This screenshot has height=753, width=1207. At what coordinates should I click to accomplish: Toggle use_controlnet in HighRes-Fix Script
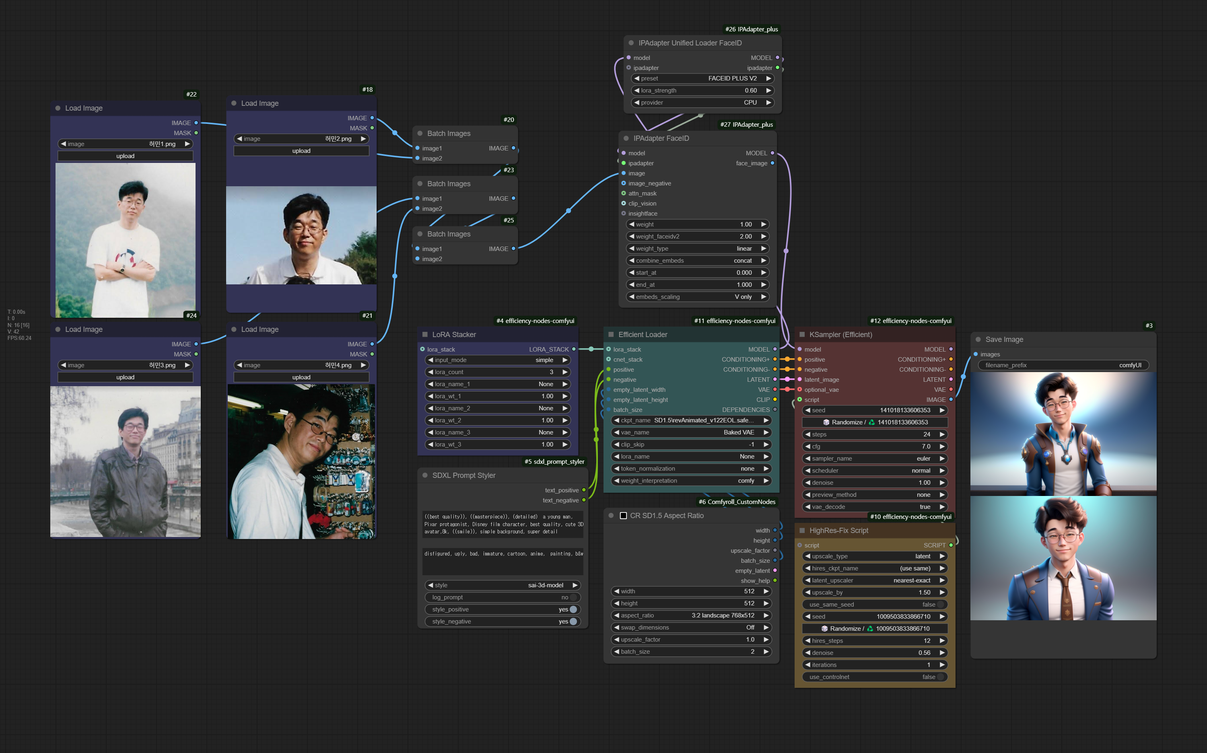(x=940, y=677)
